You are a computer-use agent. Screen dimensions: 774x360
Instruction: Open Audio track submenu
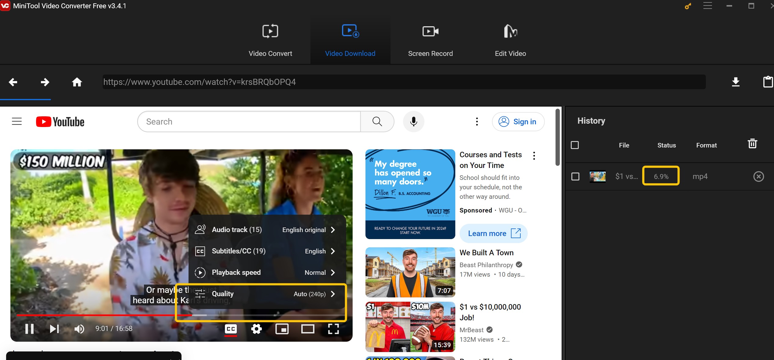267,230
